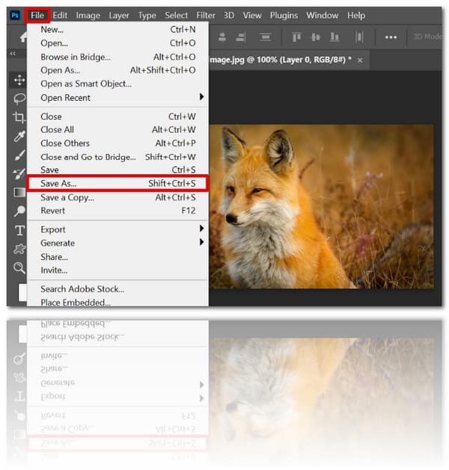Collapse the toolbar with double-arrow icon

pyautogui.click(x=13, y=54)
